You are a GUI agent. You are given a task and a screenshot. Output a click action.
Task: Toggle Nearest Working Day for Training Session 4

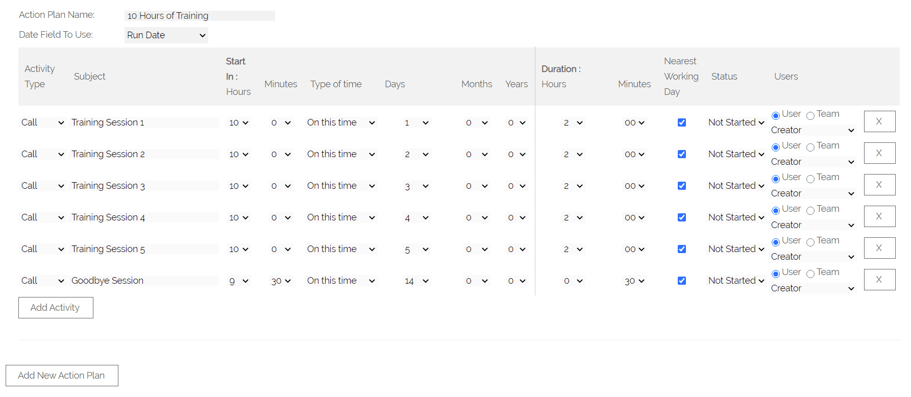(x=681, y=217)
